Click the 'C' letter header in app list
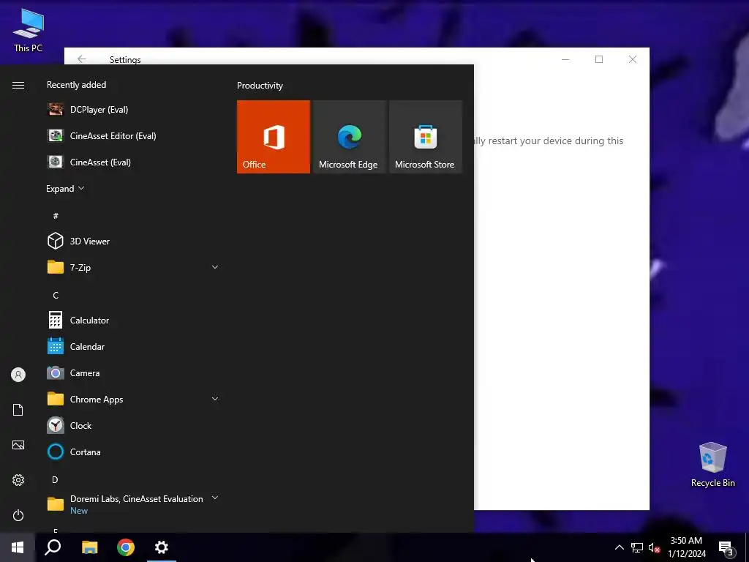Image resolution: width=749 pixels, height=562 pixels. point(56,296)
